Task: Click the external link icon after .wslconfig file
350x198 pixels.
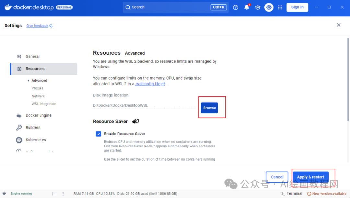Action: [163, 84]
